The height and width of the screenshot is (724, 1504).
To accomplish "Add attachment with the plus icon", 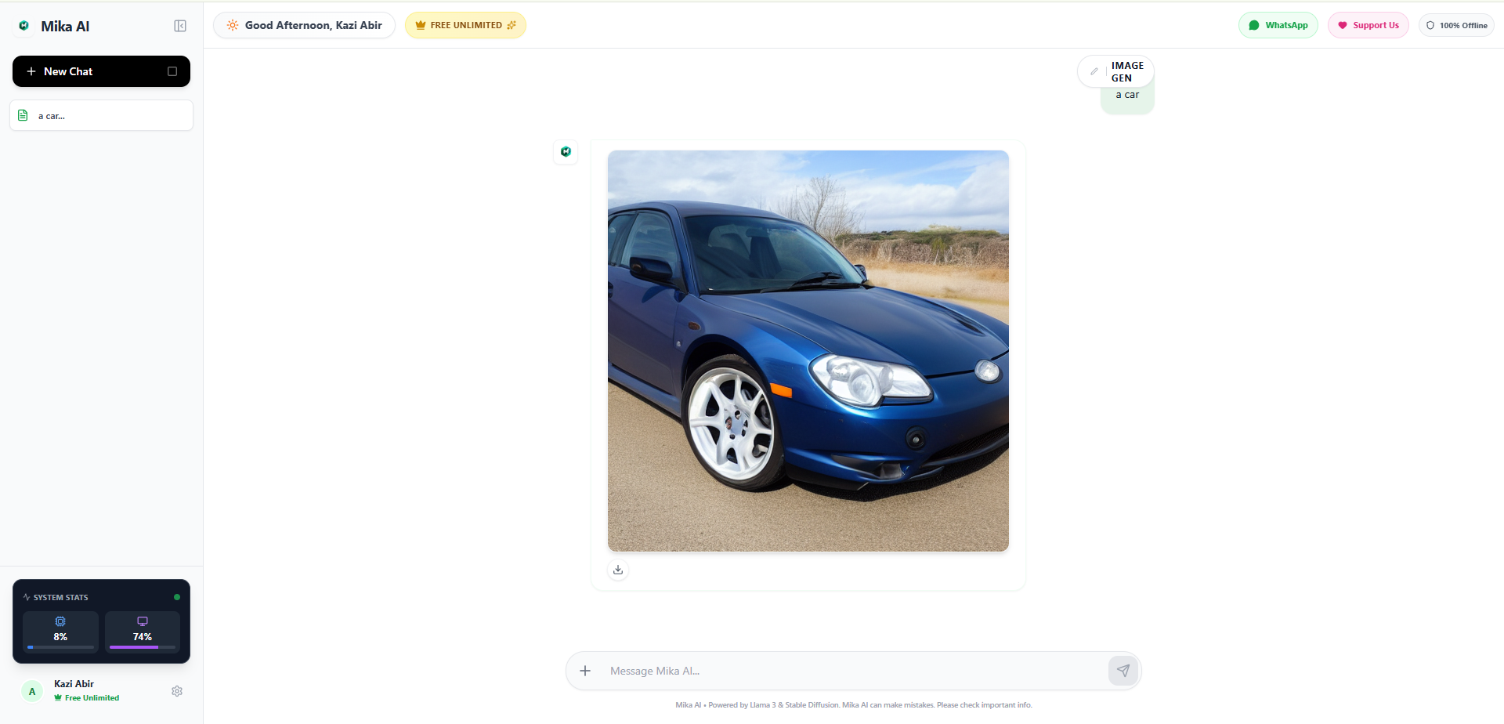I will click(x=585, y=671).
